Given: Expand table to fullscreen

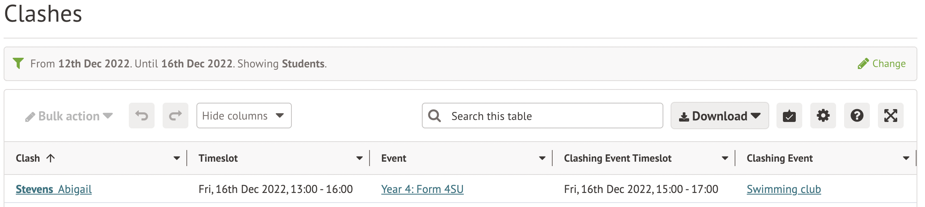Looking at the screenshot, I should (890, 116).
